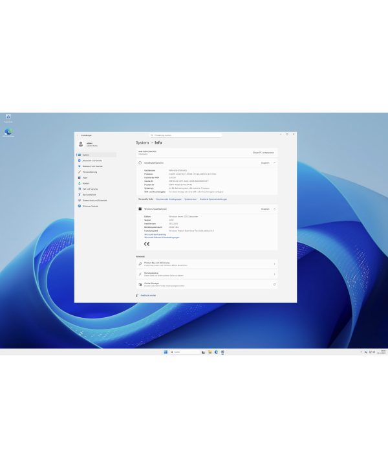
Task: Launch Microsoft Edge from the desktop shortcut
Action: [8, 133]
